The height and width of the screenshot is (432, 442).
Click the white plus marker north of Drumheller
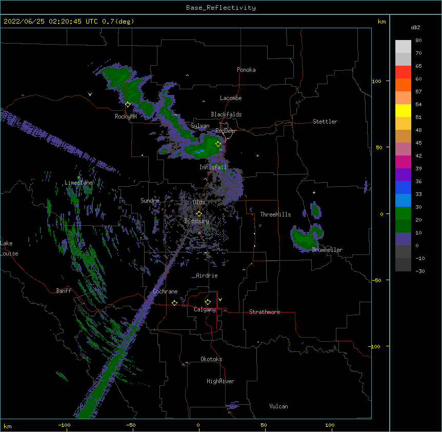click(x=314, y=192)
